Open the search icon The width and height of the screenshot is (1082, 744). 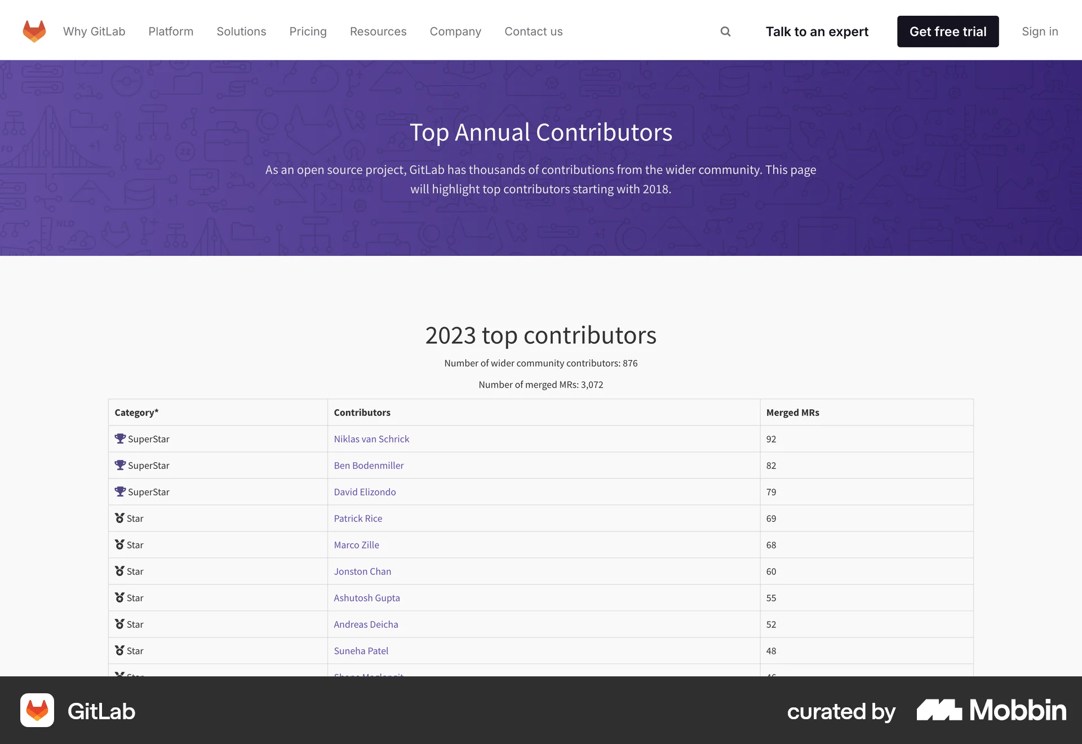tap(725, 32)
